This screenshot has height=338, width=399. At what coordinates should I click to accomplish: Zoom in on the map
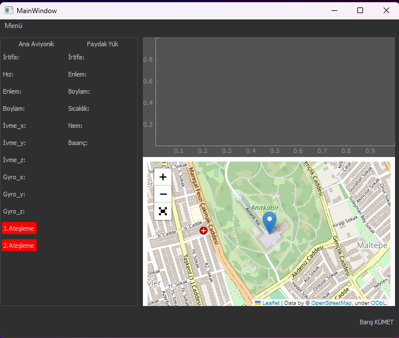(163, 177)
